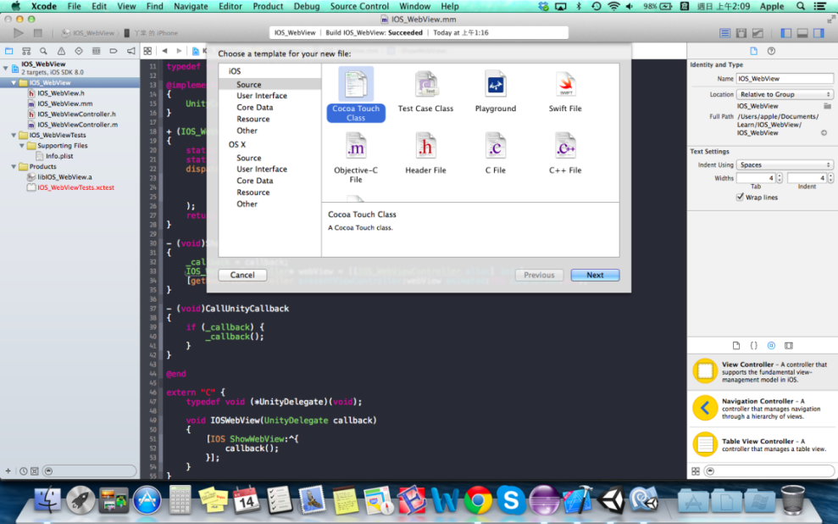The width and height of the screenshot is (838, 524).
Task: Open the Source Control menu
Action: pyautogui.click(x=359, y=6)
